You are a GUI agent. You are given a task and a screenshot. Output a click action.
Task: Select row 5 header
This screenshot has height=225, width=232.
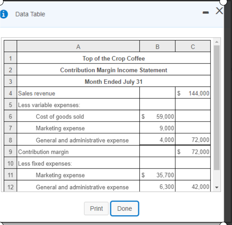pos(10,104)
